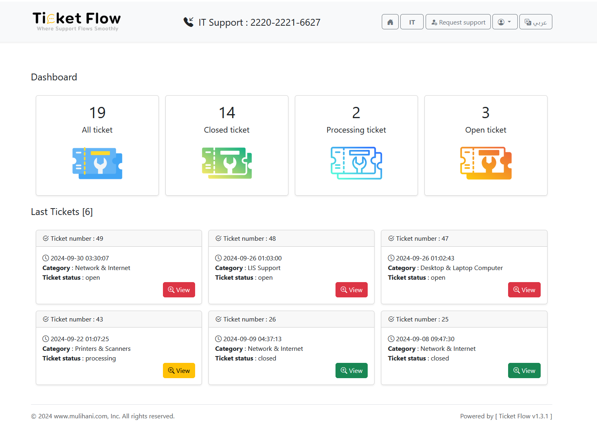Click the Dashboard heading

coord(54,77)
